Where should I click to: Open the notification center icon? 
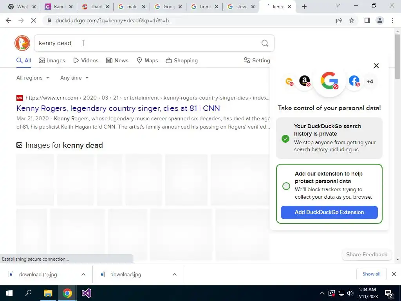(389, 293)
